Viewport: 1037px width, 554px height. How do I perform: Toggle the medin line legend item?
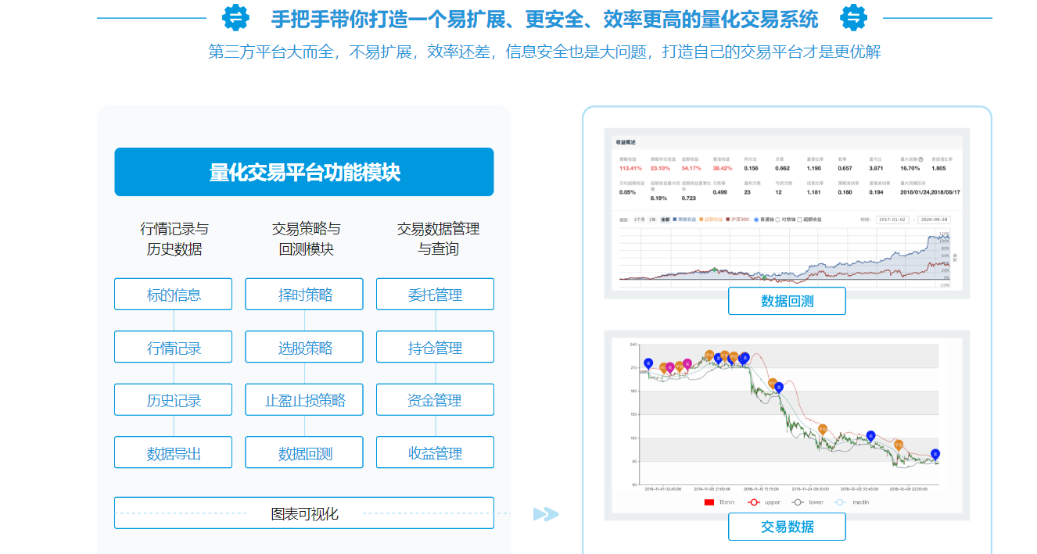pyautogui.click(x=852, y=502)
